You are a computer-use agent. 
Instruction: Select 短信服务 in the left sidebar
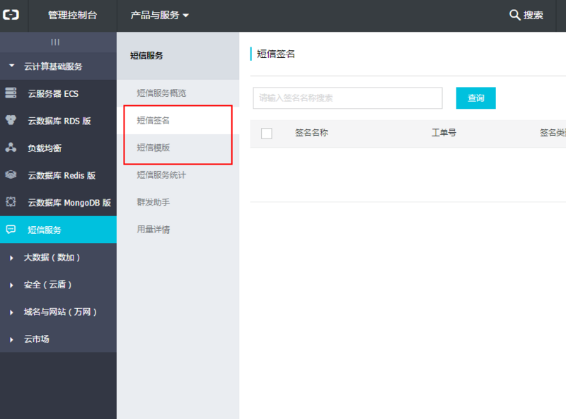[58, 230]
